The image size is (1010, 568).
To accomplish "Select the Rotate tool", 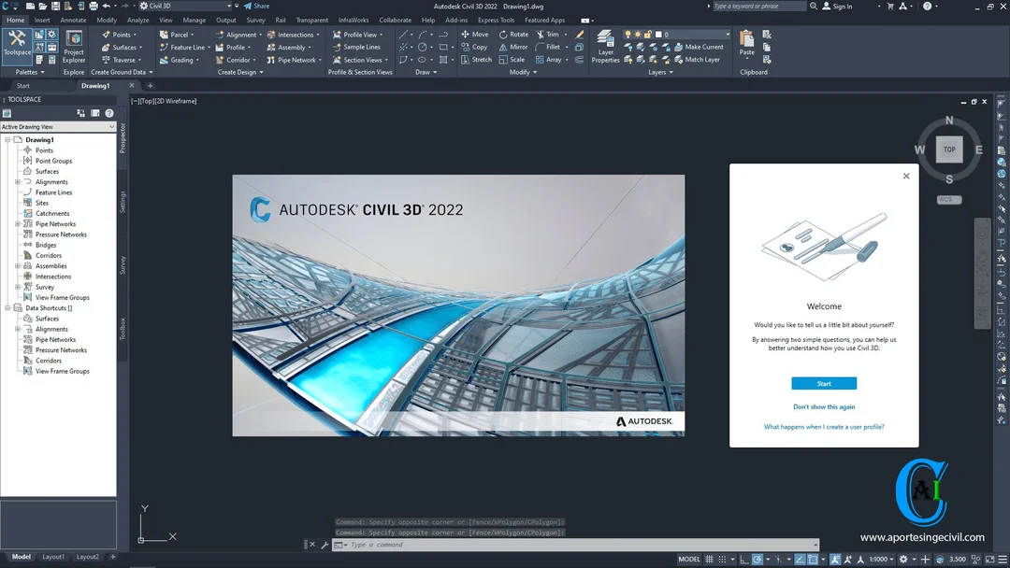I will point(513,34).
